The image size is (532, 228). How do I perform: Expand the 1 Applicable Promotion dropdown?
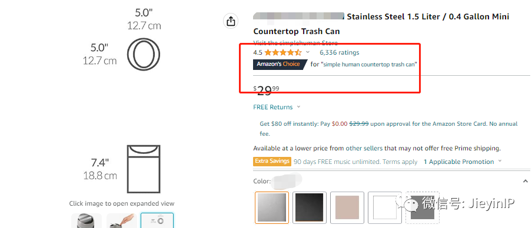pyautogui.click(x=463, y=162)
